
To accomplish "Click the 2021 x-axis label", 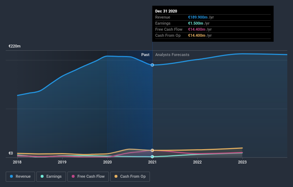I will point(152,162).
